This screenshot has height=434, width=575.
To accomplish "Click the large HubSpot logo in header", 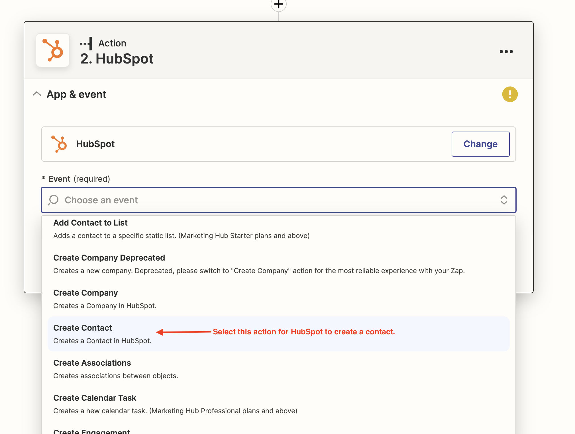I will pos(53,50).
